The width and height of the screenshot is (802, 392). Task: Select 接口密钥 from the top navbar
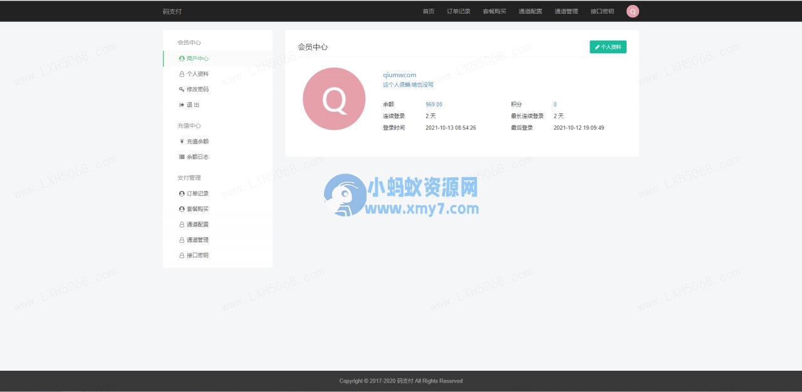pos(602,11)
